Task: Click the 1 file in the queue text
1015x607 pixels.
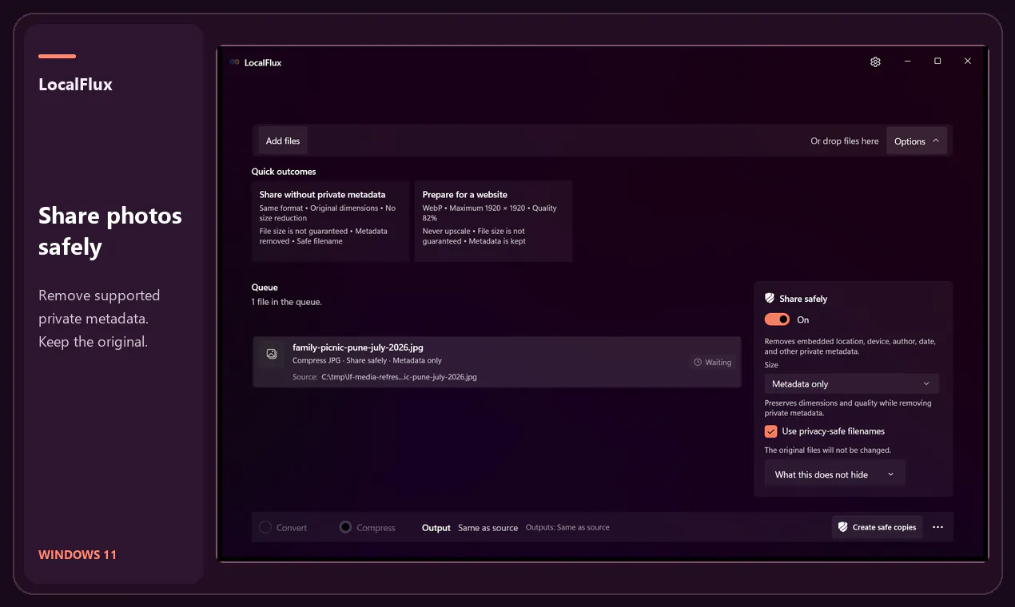Action: [x=286, y=302]
